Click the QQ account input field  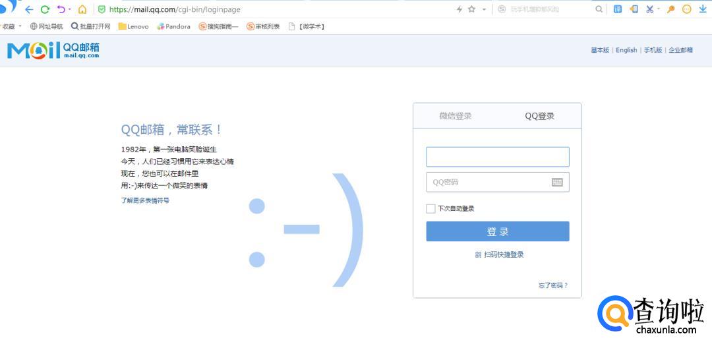click(x=498, y=157)
